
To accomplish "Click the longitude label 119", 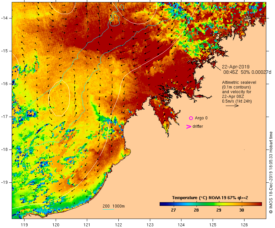I will (x=24, y=225).
